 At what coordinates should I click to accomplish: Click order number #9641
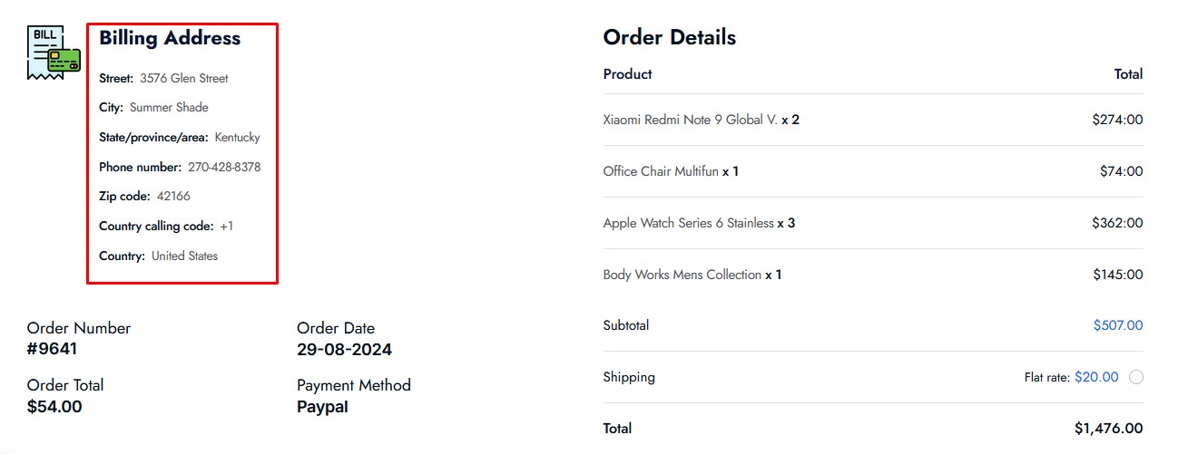(x=53, y=349)
